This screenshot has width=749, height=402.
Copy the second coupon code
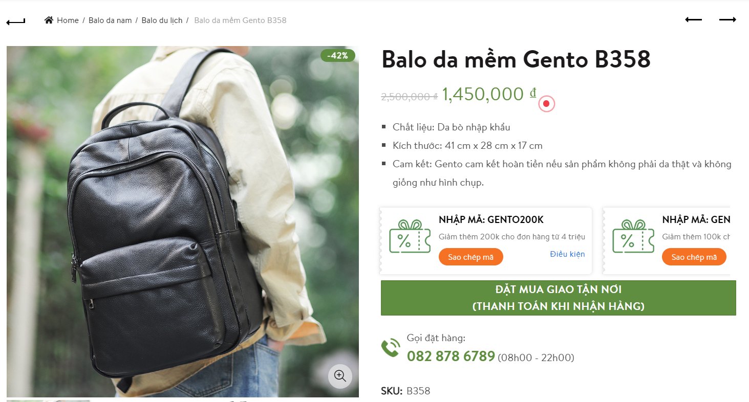coord(694,257)
